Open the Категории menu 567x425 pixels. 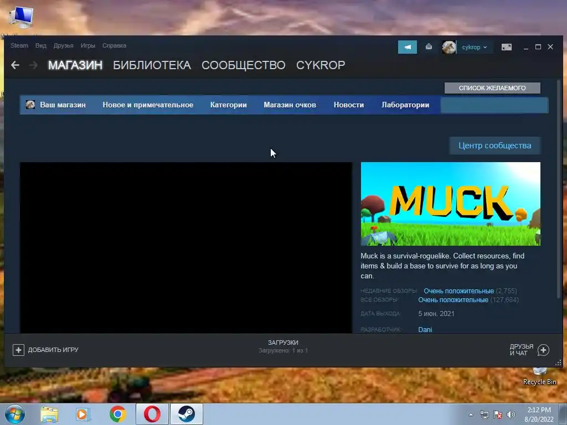[x=229, y=105]
